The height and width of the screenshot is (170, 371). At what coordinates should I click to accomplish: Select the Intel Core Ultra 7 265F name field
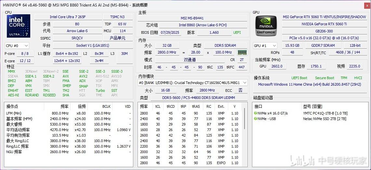click(68, 17)
